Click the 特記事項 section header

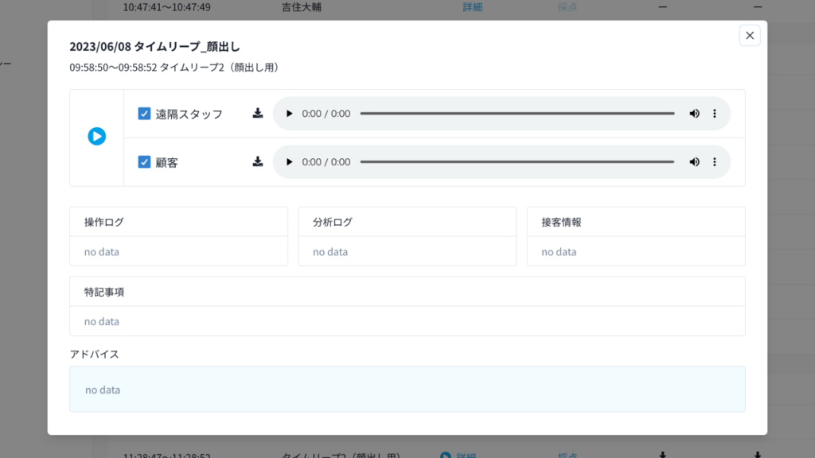point(407,292)
